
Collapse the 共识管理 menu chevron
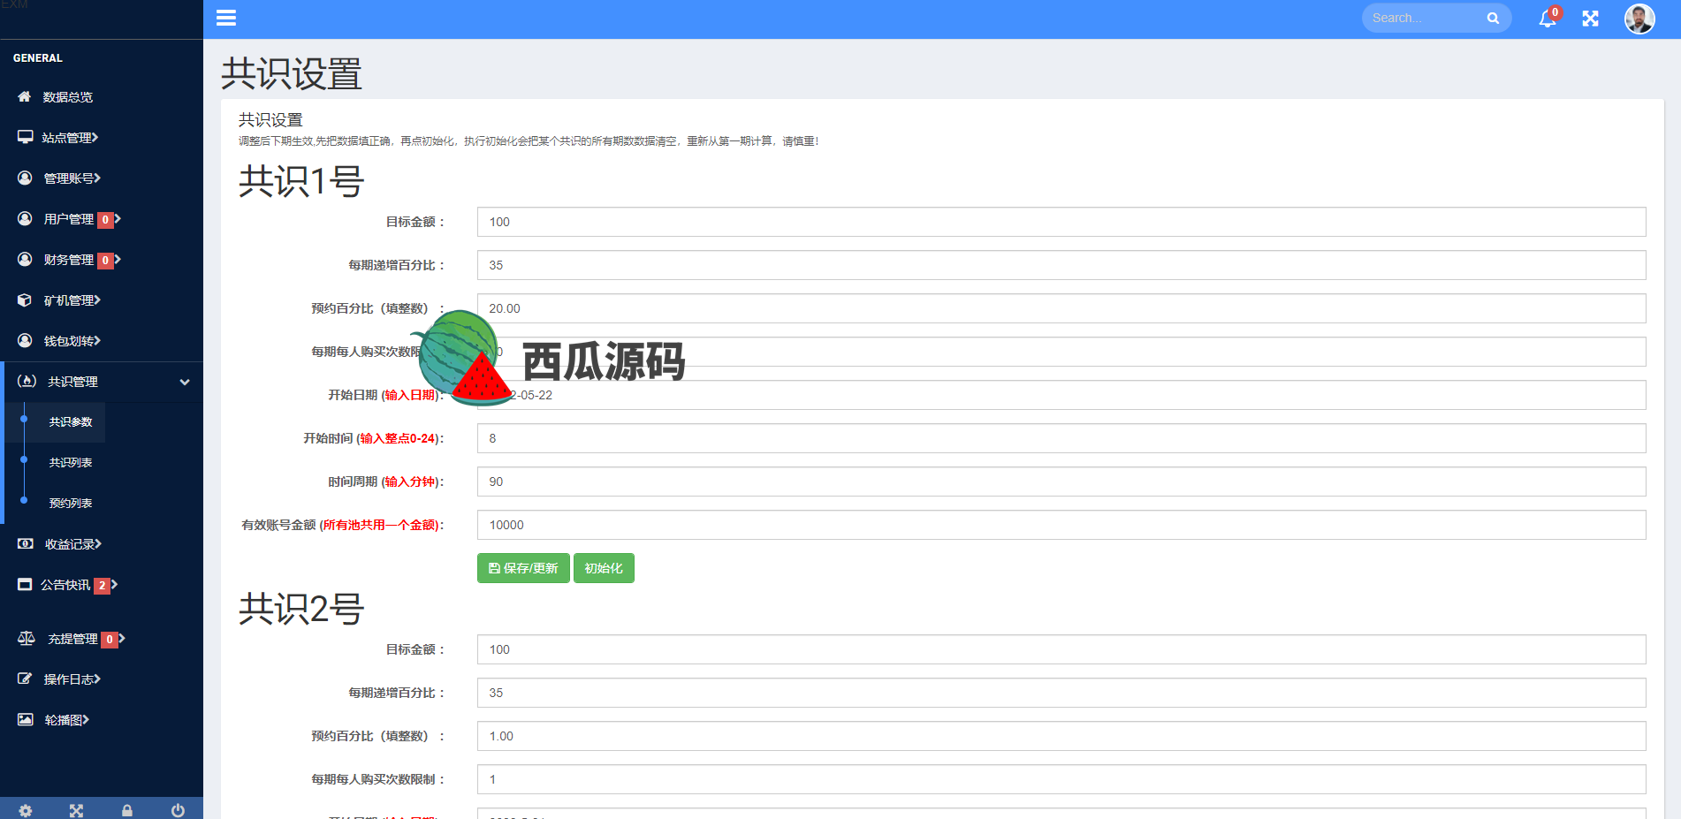pyautogui.click(x=185, y=382)
